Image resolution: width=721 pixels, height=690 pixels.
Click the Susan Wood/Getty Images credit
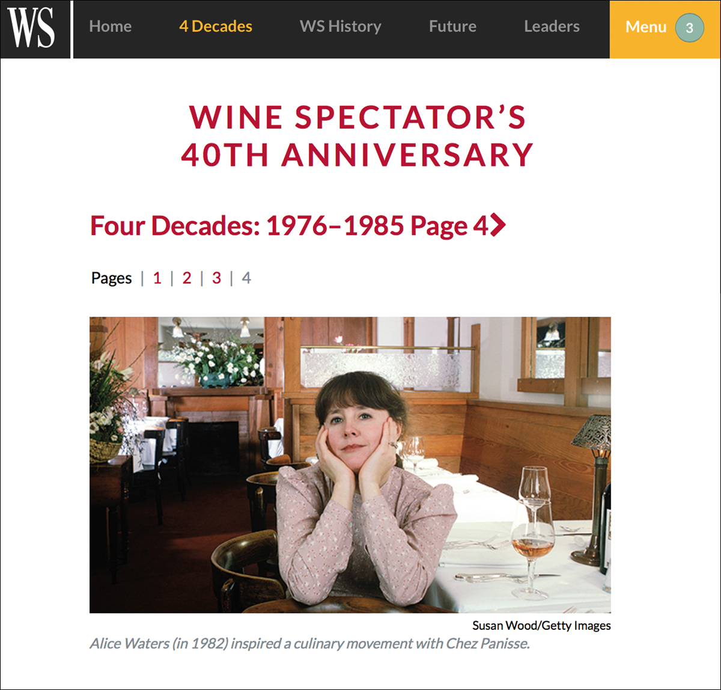tap(541, 625)
